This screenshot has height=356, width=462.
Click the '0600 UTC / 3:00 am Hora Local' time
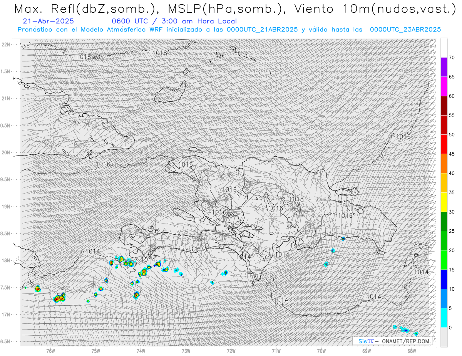[174, 22]
